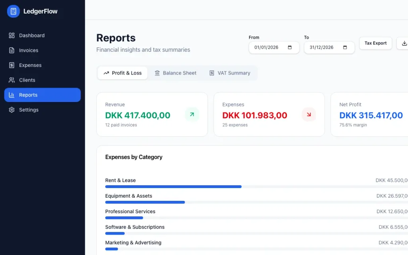The width and height of the screenshot is (408, 255).
Task: Click the Net Profit card label
Action: click(x=350, y=105)
